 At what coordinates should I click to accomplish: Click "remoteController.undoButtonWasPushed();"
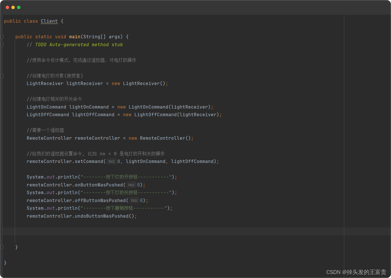pyautogui.click(x=82, y=216)
